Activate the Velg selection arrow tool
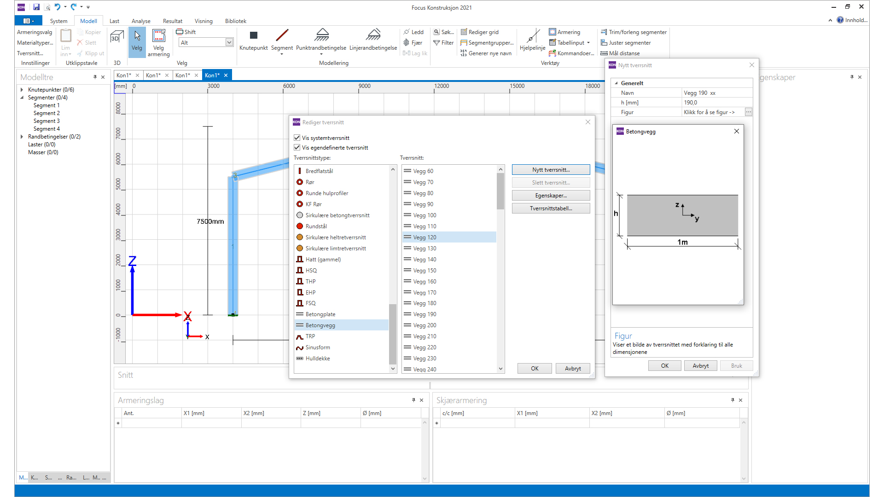Screen dimensions: 884x497 137,41
